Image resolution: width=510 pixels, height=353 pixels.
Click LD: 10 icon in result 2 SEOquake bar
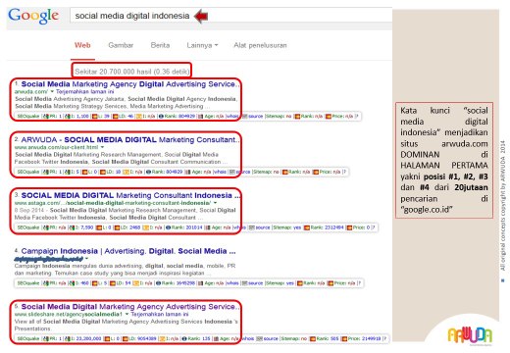pos(102,172)
